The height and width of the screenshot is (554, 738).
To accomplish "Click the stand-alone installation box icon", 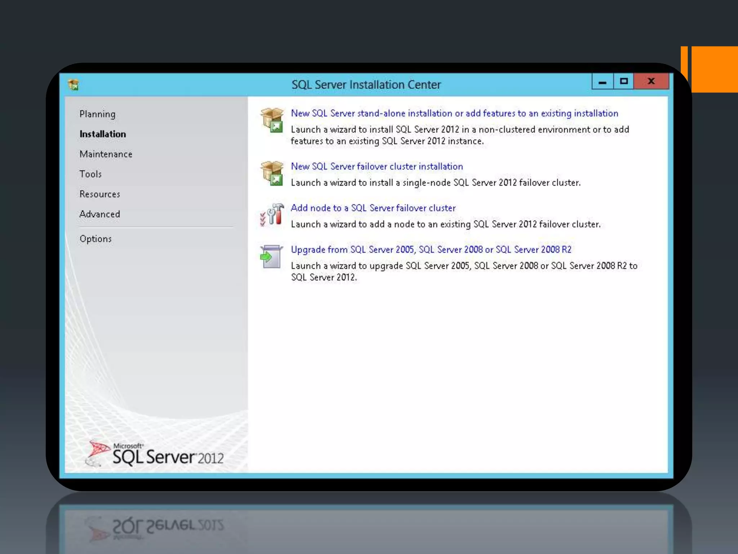I will pyautogui.click(x=272, y=120).
